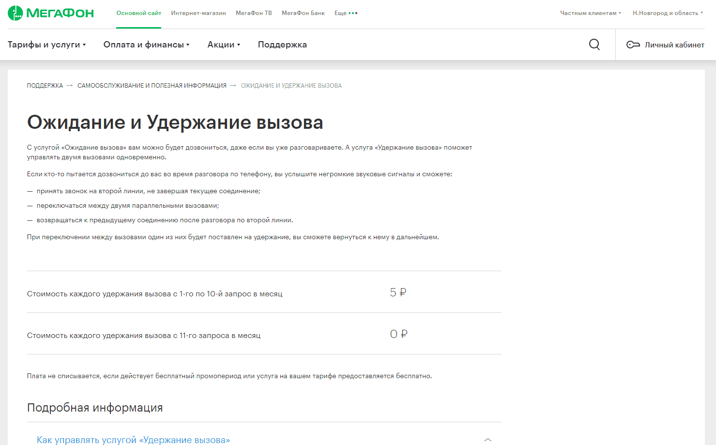Open the Поддержка menu item
The image size is (716, 445).
[x=282, y=45]
